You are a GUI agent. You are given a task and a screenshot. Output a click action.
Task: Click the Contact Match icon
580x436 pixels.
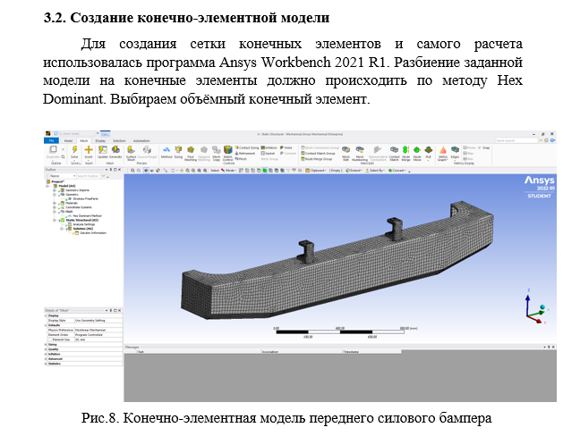395,150
